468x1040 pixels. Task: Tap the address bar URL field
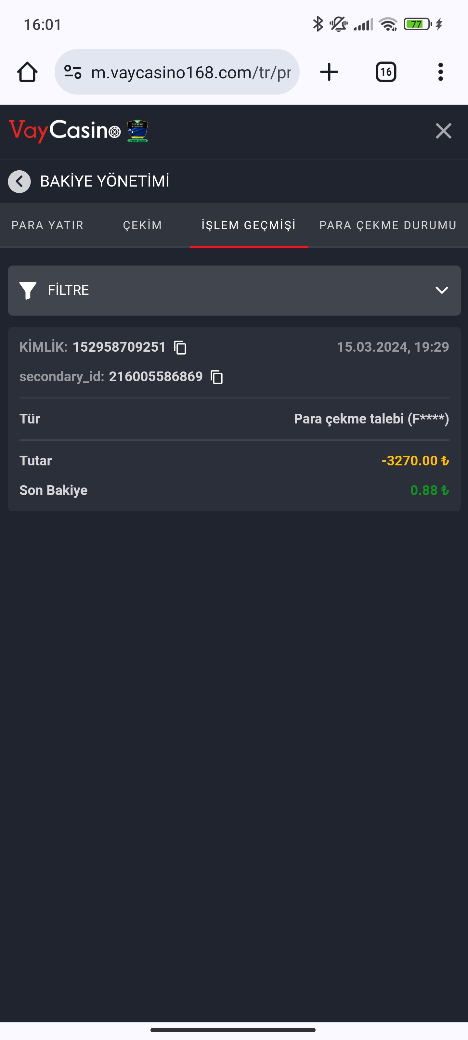coord(190,72)
